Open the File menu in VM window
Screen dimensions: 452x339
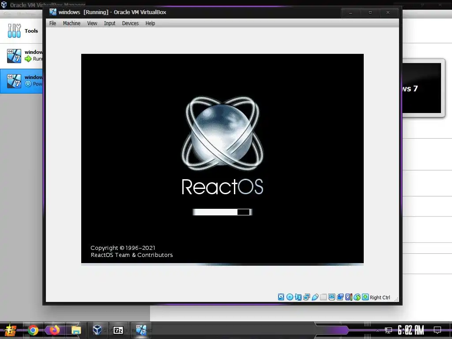(x=53, y=23)
